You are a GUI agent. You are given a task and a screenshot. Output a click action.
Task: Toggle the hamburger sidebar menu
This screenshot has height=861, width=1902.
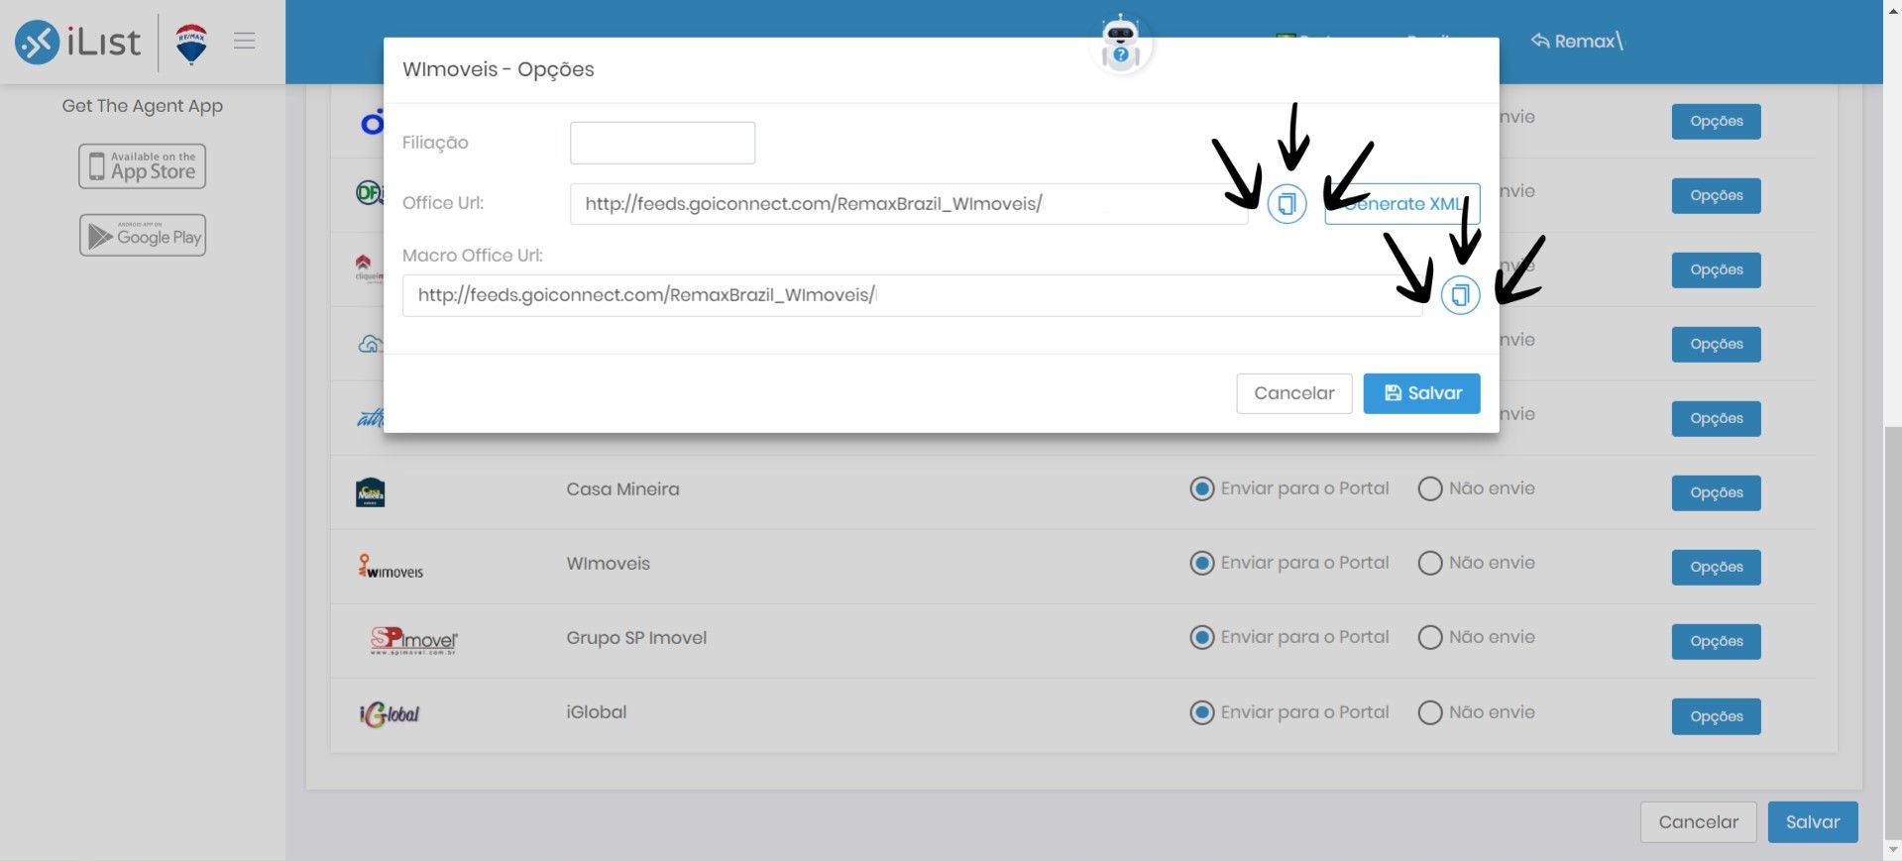pyautogui.click(x=244, y=41)
